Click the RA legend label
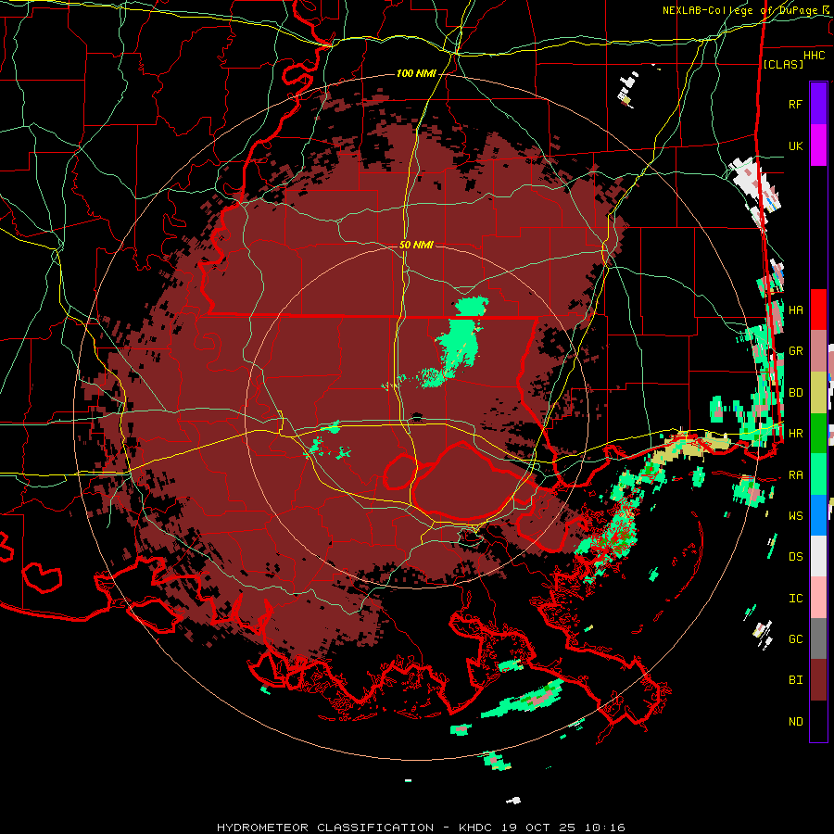The width and height of the screenshot is (834, 834). [795, 475]
